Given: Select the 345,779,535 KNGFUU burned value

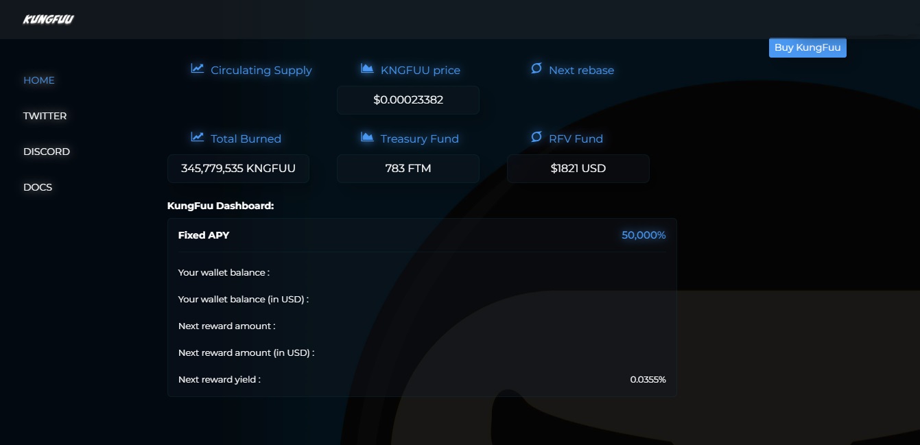Looking at the screenshot, I should (238, 169).
